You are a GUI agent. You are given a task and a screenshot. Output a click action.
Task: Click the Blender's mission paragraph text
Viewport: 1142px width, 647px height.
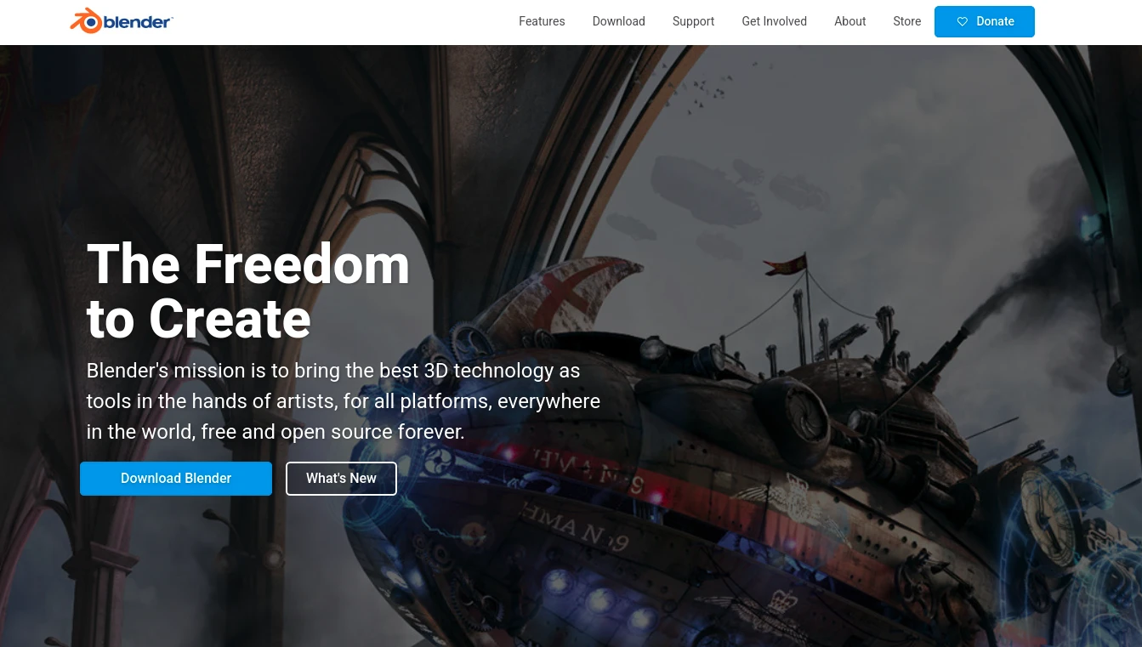click(x=344, y=401)
